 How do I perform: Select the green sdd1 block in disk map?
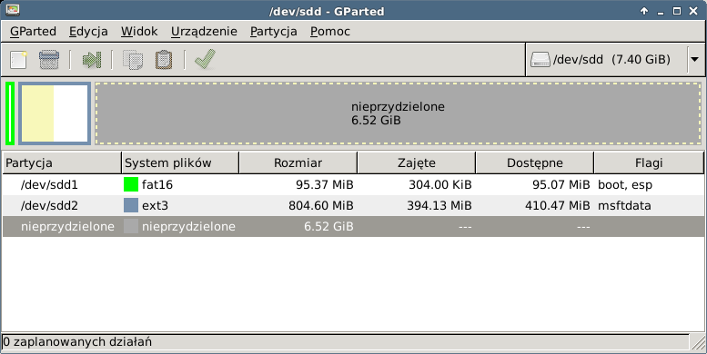10,113
